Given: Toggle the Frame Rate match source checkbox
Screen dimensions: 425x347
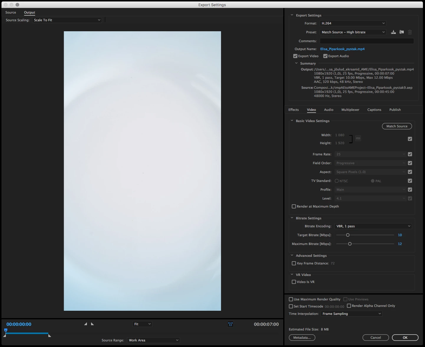Looking at the screenshot, I should click(410, 154).
